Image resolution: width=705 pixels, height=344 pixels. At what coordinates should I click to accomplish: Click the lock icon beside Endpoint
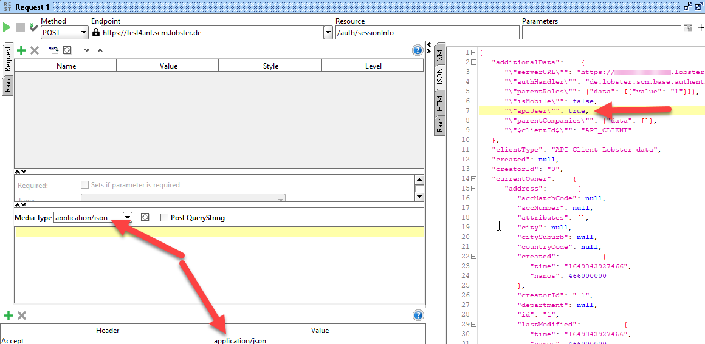96,32
